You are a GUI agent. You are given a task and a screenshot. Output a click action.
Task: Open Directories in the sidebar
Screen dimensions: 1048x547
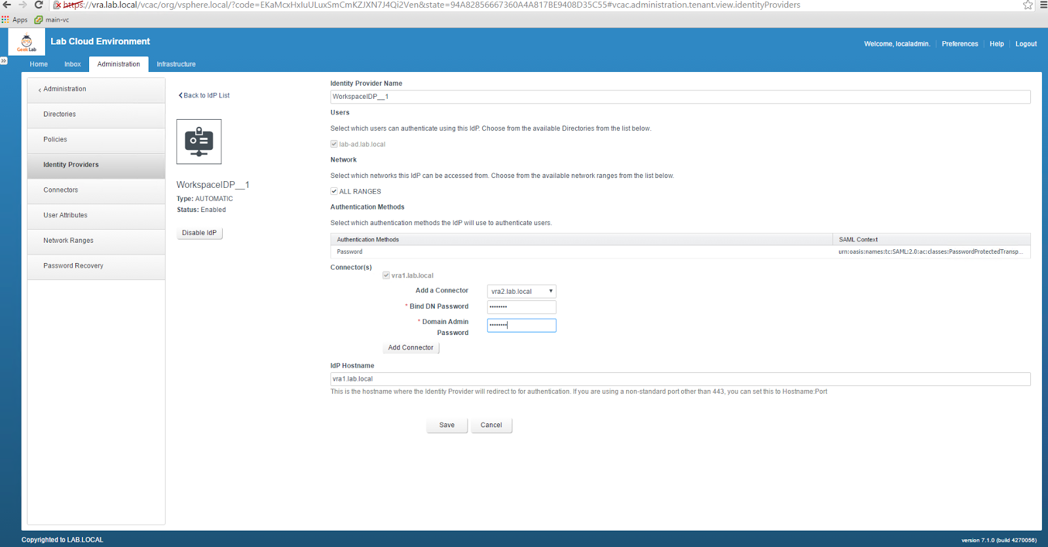[96, 115]
